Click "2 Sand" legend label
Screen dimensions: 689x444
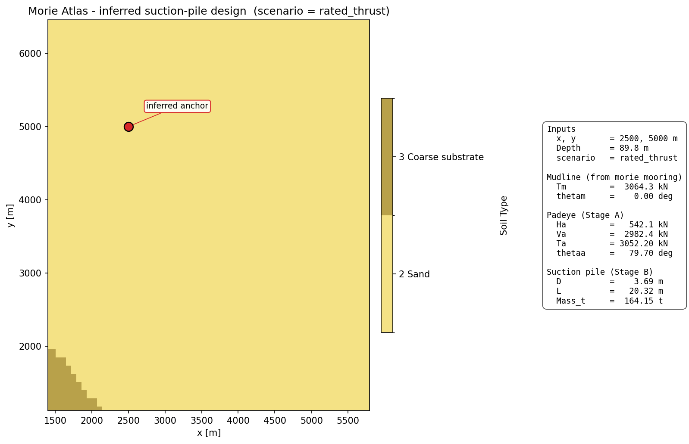coord(414,274)
